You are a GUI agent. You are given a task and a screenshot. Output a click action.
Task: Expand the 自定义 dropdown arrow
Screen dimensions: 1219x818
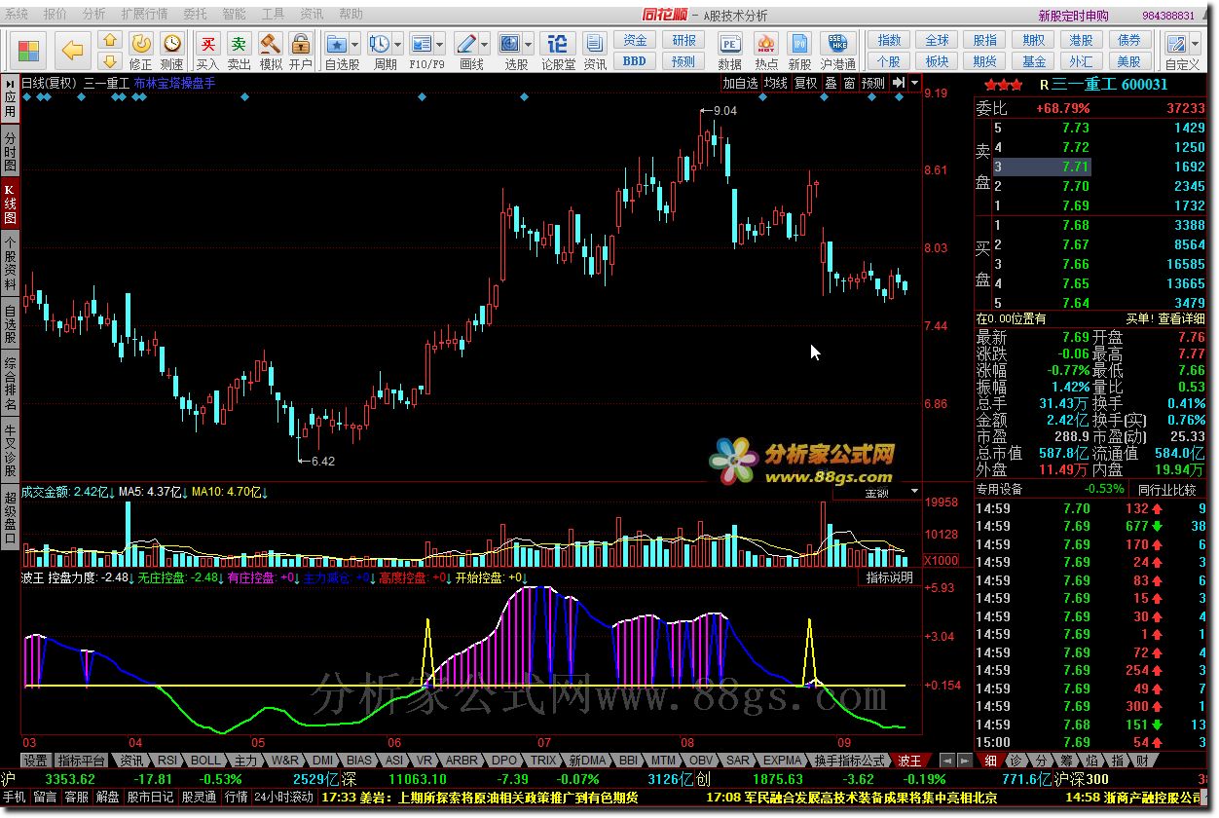(x=1196, y=45)
